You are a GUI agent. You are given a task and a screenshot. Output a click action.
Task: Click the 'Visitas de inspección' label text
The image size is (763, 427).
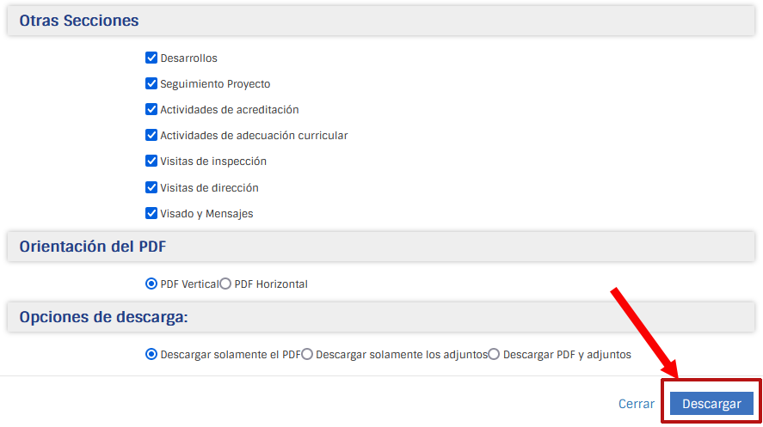213,162
